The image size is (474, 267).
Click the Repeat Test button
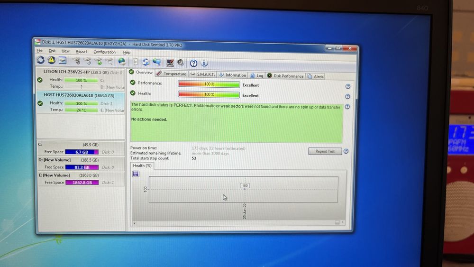325,151
